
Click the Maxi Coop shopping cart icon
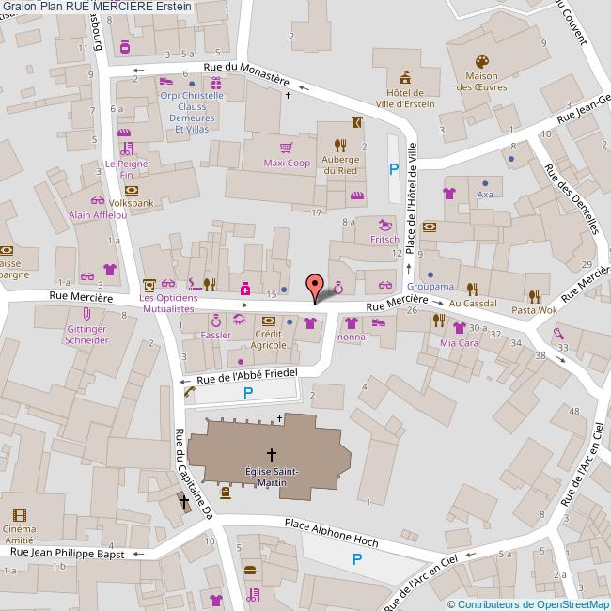[x=286, y=148]
